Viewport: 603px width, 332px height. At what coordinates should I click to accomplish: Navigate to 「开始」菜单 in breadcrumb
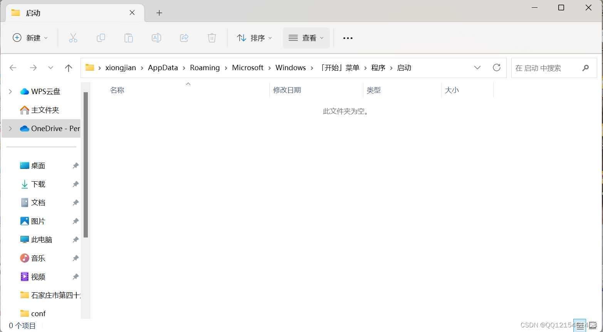point(339,67)
